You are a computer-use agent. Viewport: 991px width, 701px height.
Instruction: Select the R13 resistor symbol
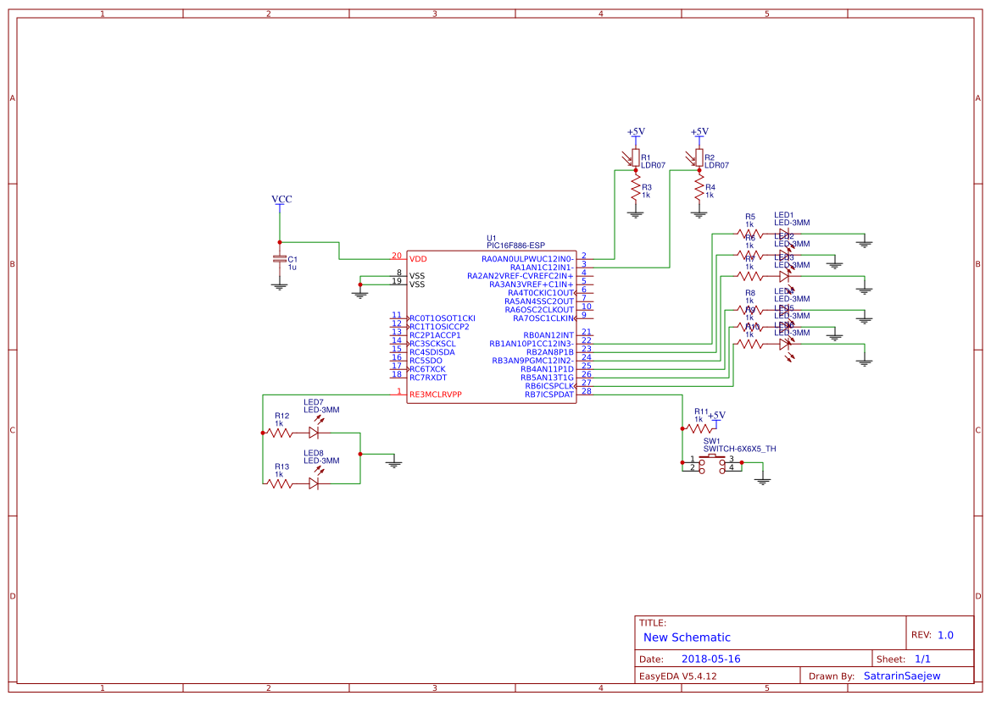pyautogui.click(x=280, y=483)
